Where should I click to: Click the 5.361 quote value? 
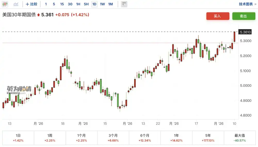click(47, 15)
